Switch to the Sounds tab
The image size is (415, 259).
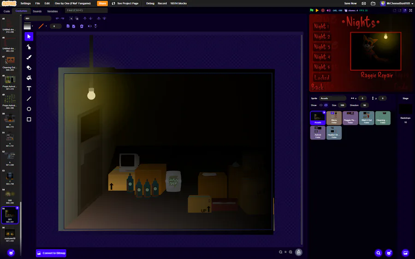(x=37, y=12)
